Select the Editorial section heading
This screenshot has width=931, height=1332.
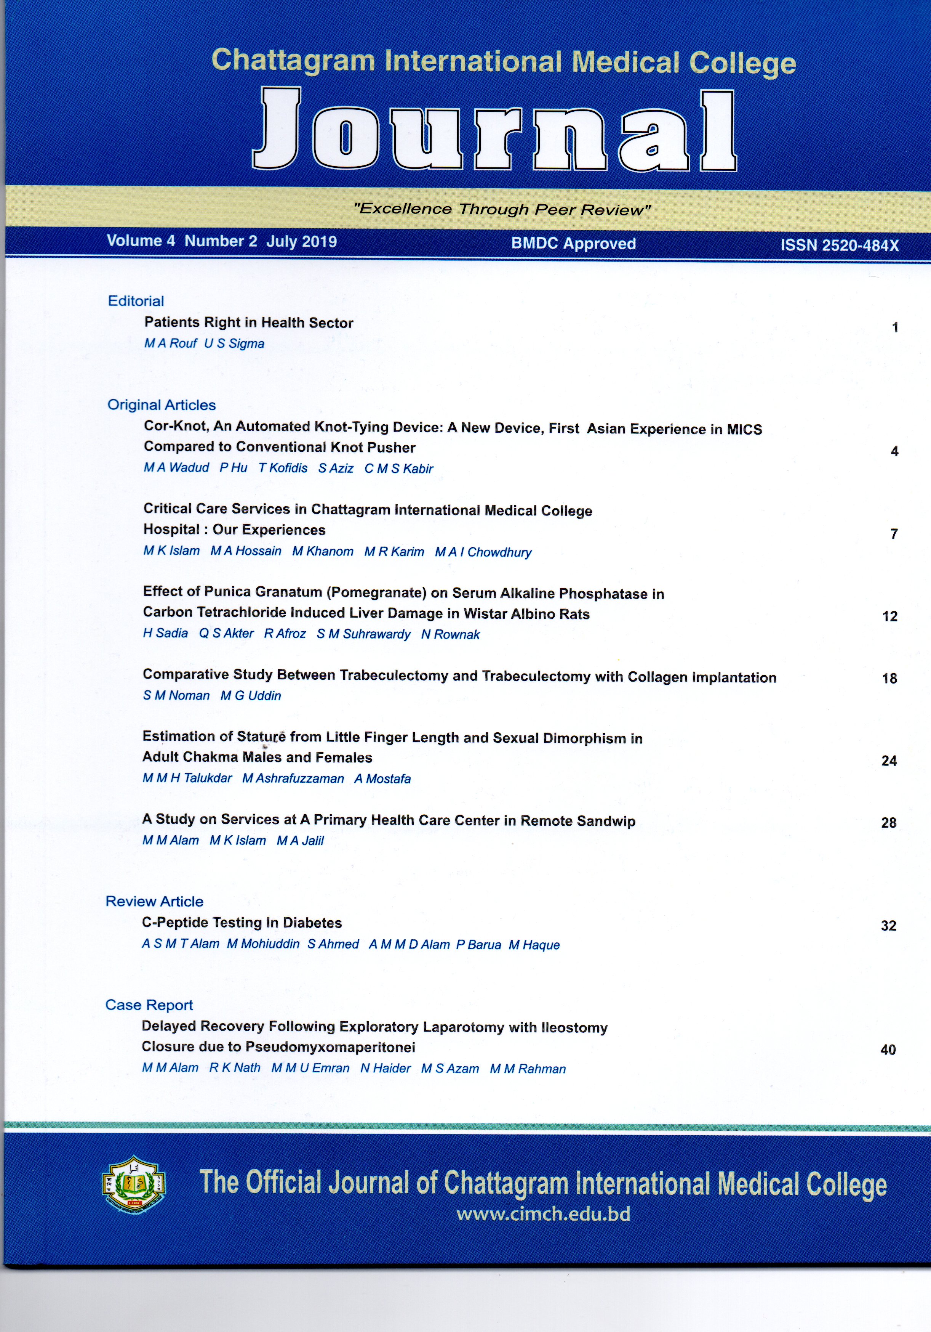tap(136, 301)
